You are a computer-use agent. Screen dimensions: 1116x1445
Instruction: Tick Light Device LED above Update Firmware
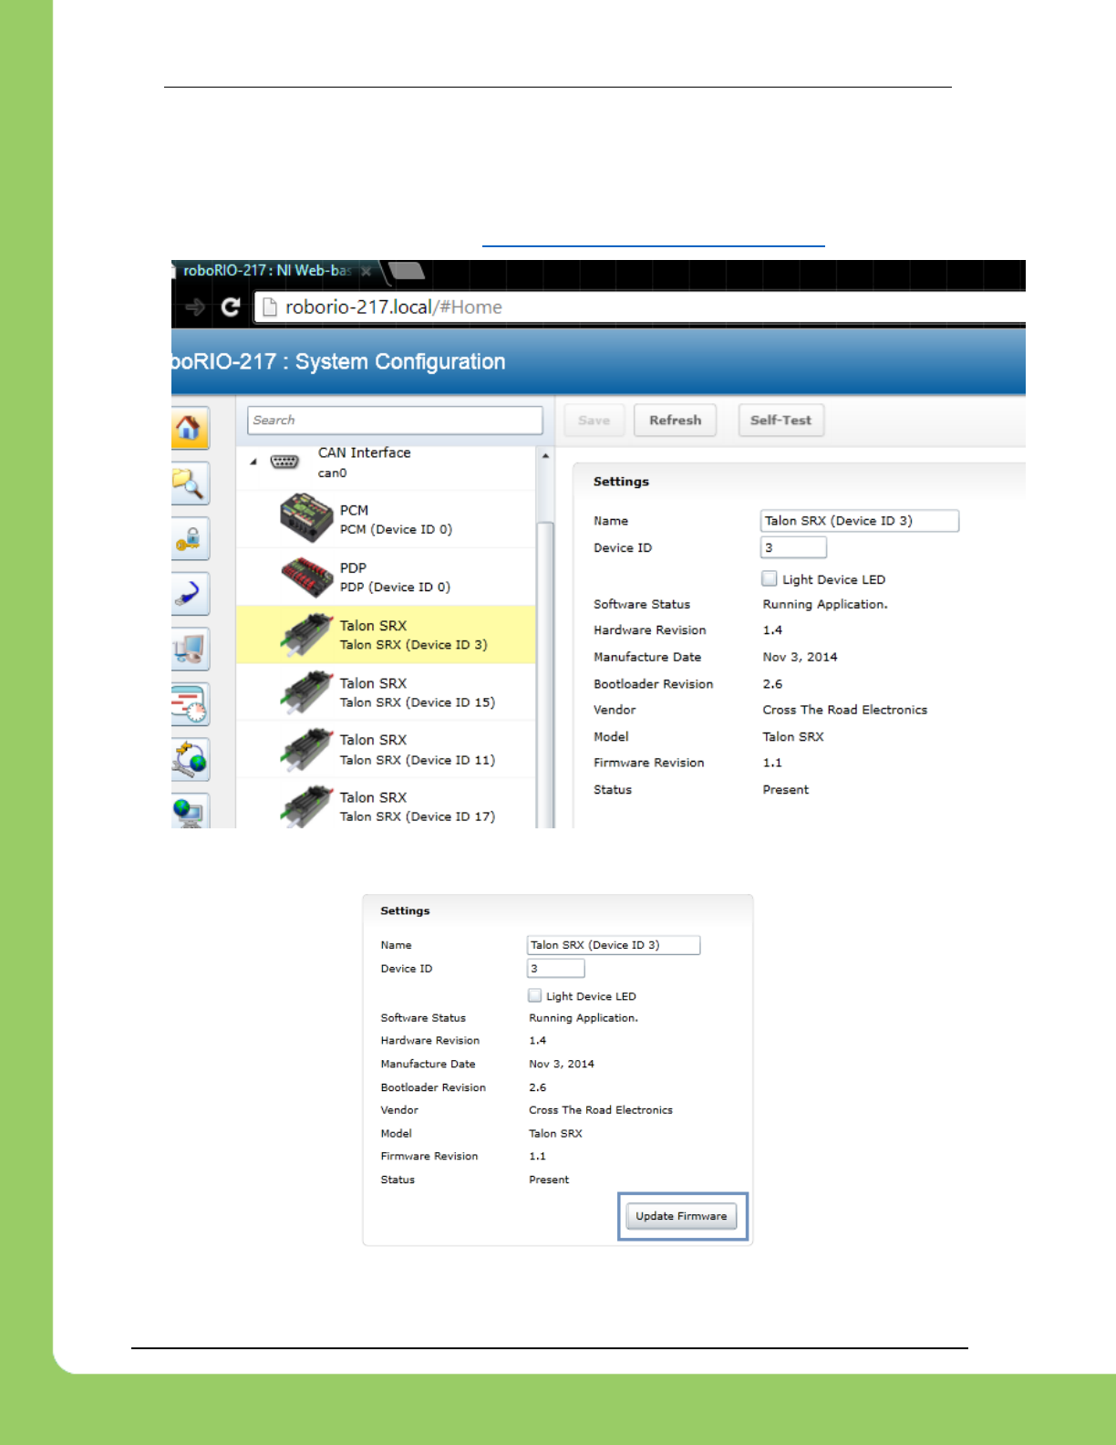click(535, 995)
